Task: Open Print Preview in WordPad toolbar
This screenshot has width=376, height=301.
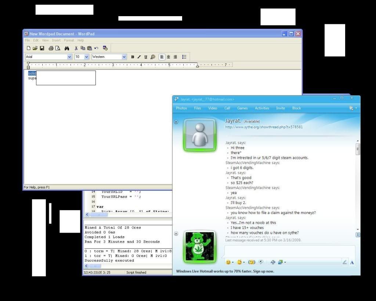Action: (x=58, y=48)
